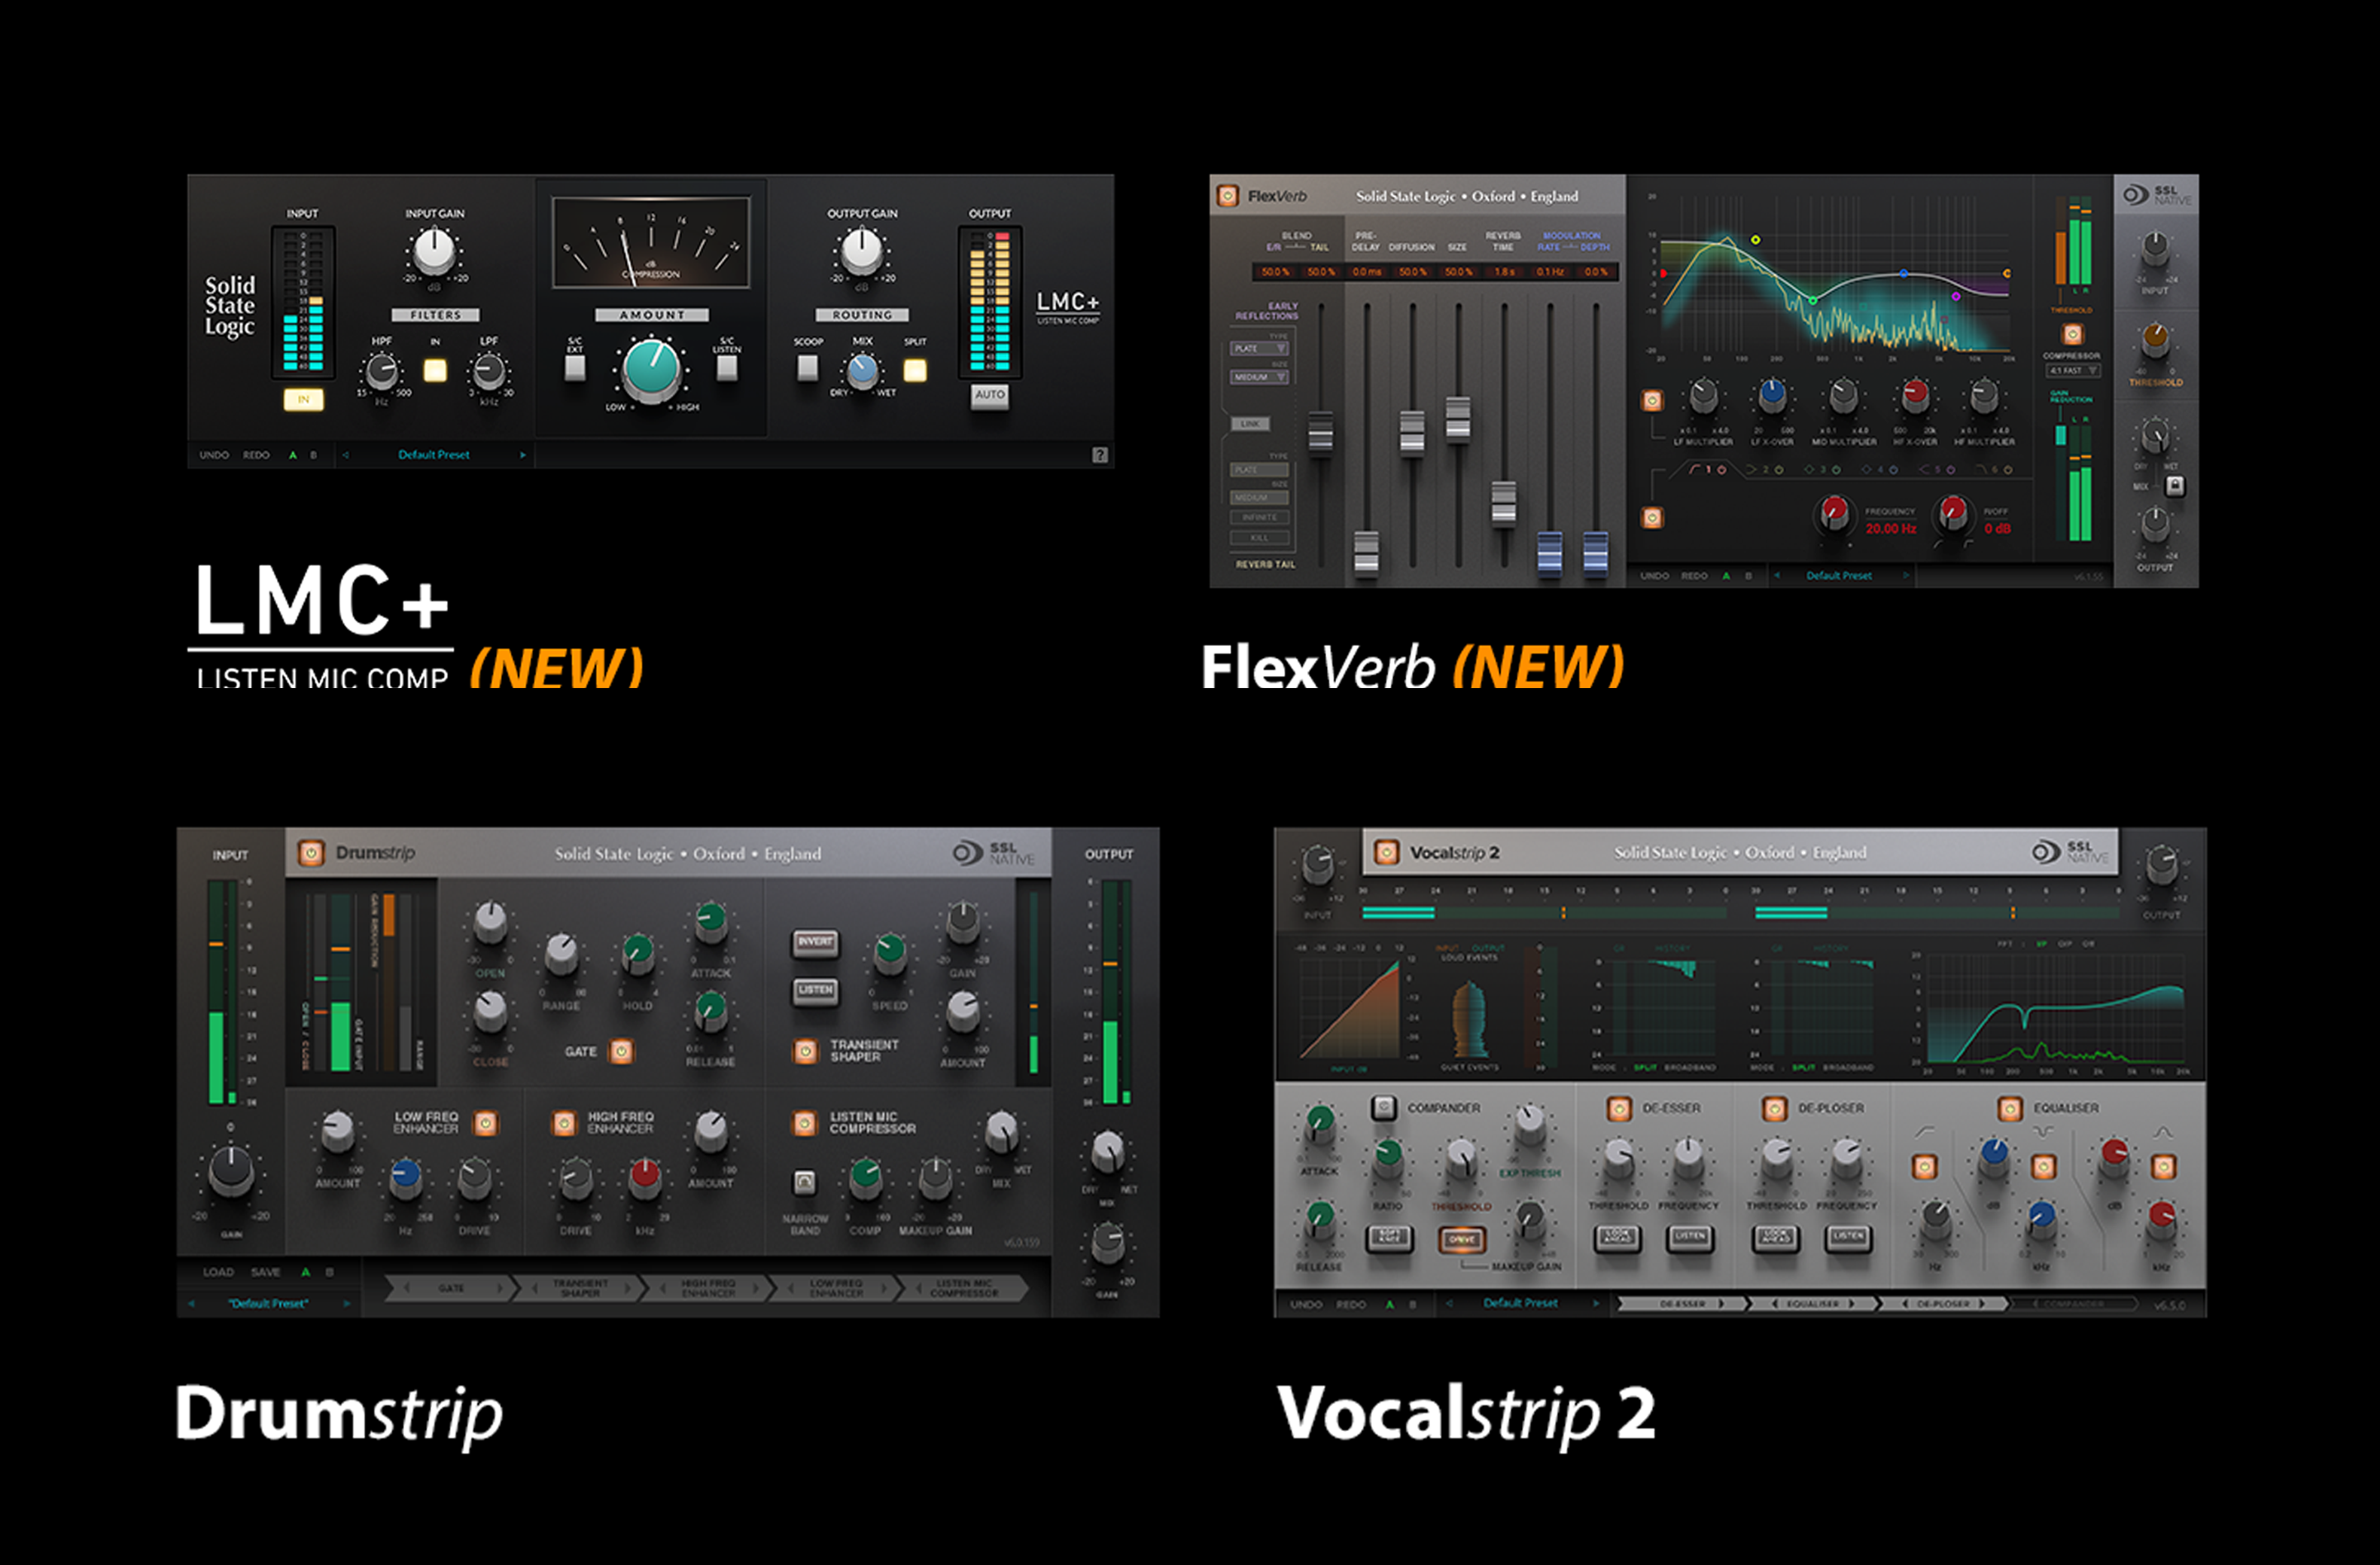This screenshot has height=1565, width=2380.
Task: Select Drumstrip GATE processing order block
Action: pyautogui.click(x=451, y=1288)
